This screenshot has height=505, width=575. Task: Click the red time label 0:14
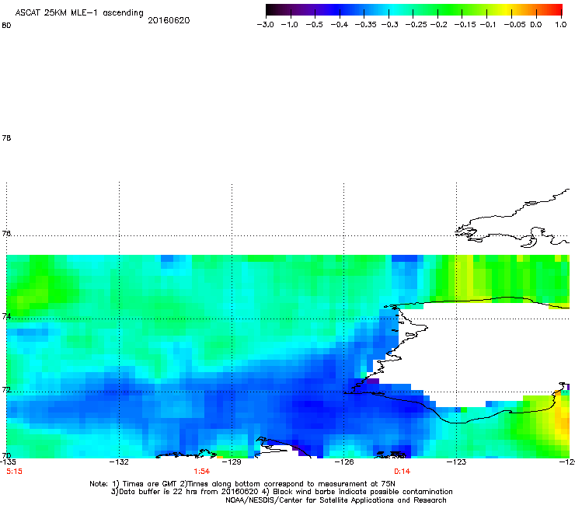click(x=402, y=472)
